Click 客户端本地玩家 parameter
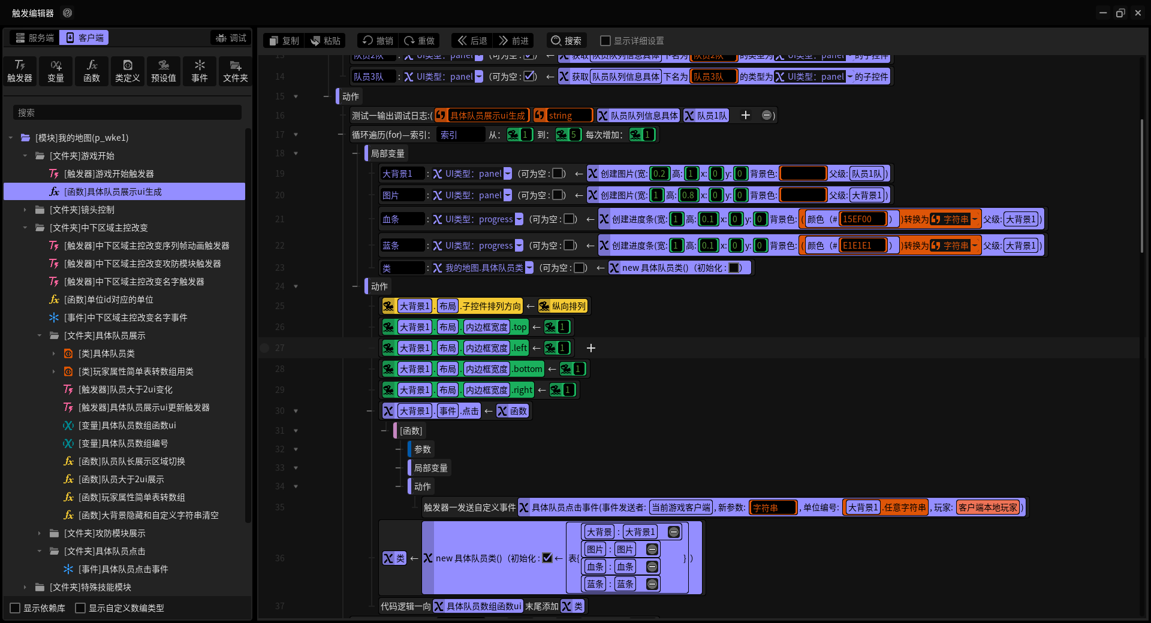 988,507
